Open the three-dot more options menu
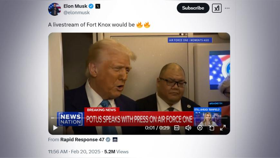The image size is (280, 158). pos(227,8)
